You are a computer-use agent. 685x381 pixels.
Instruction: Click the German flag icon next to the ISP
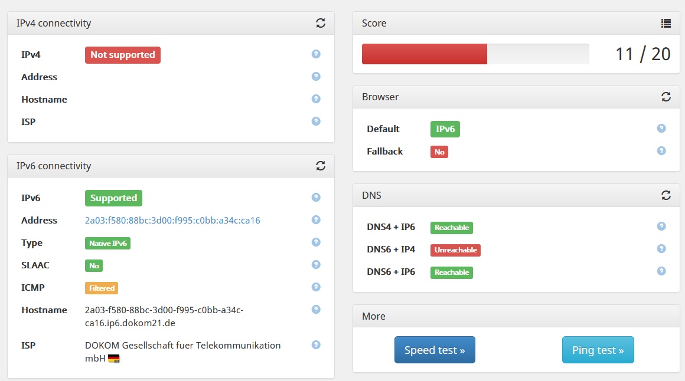113,359
